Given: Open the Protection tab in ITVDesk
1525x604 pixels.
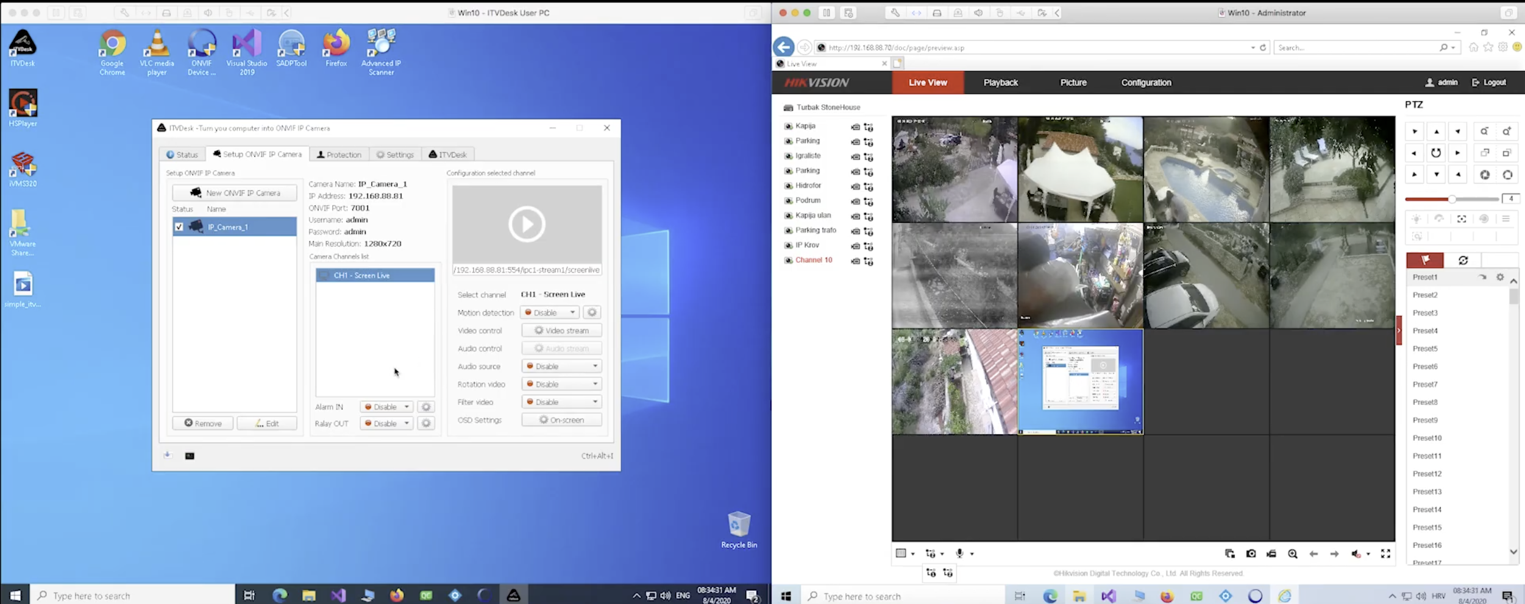Looking at the screenshot, I should 339,155.
